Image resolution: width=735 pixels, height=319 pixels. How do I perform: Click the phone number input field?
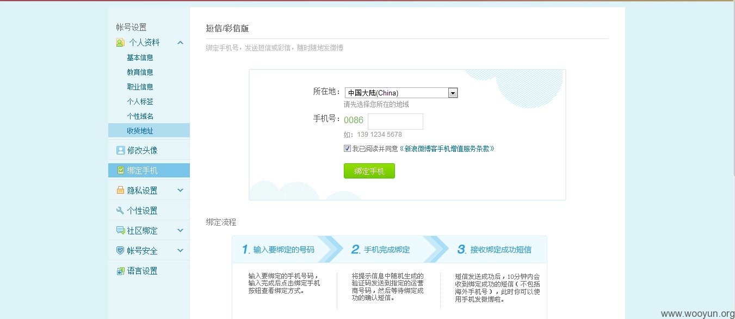396,122
